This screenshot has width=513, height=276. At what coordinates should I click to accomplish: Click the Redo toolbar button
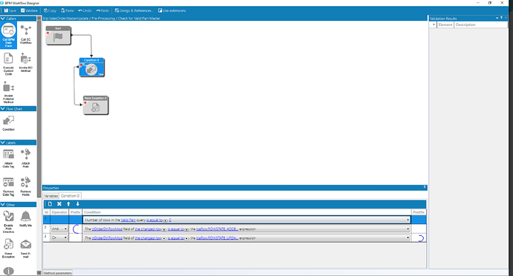coord(103,10)
